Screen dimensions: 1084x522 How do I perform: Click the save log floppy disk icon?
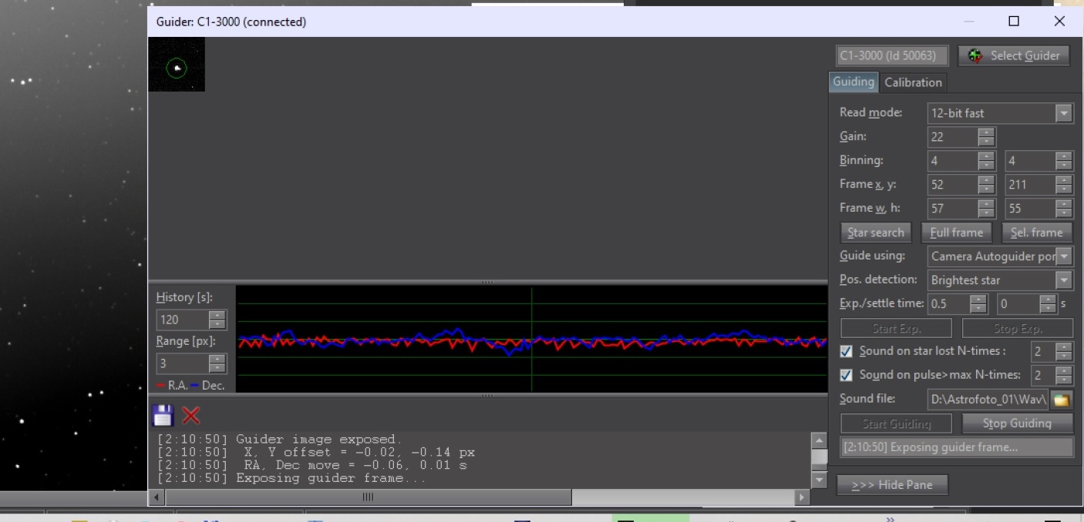(163, 416)
